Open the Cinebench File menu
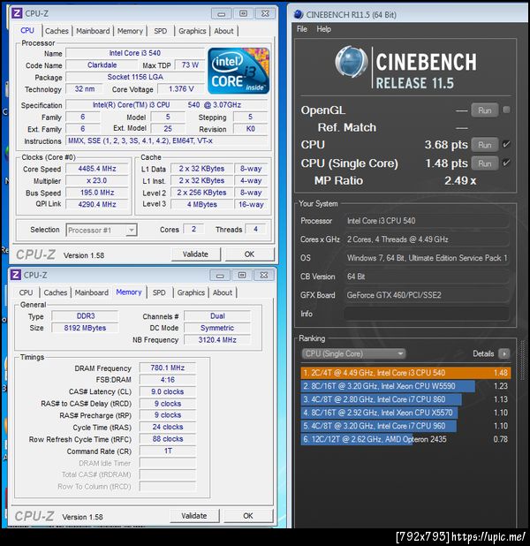This screenshot has height=546, width=530. click(302, 29)
